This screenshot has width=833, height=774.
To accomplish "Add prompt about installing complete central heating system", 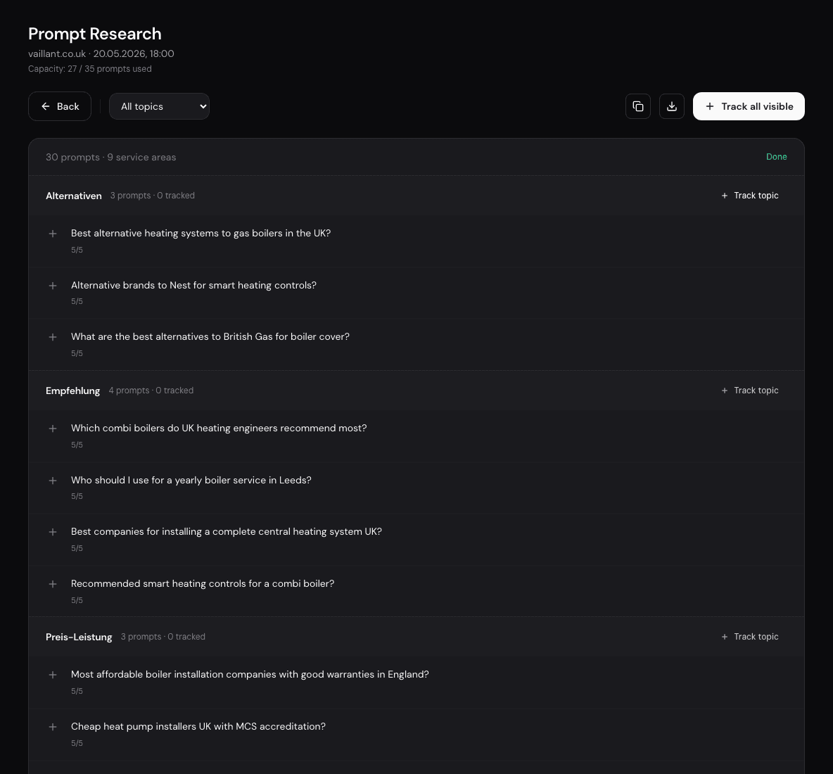I will click(53, 532).
